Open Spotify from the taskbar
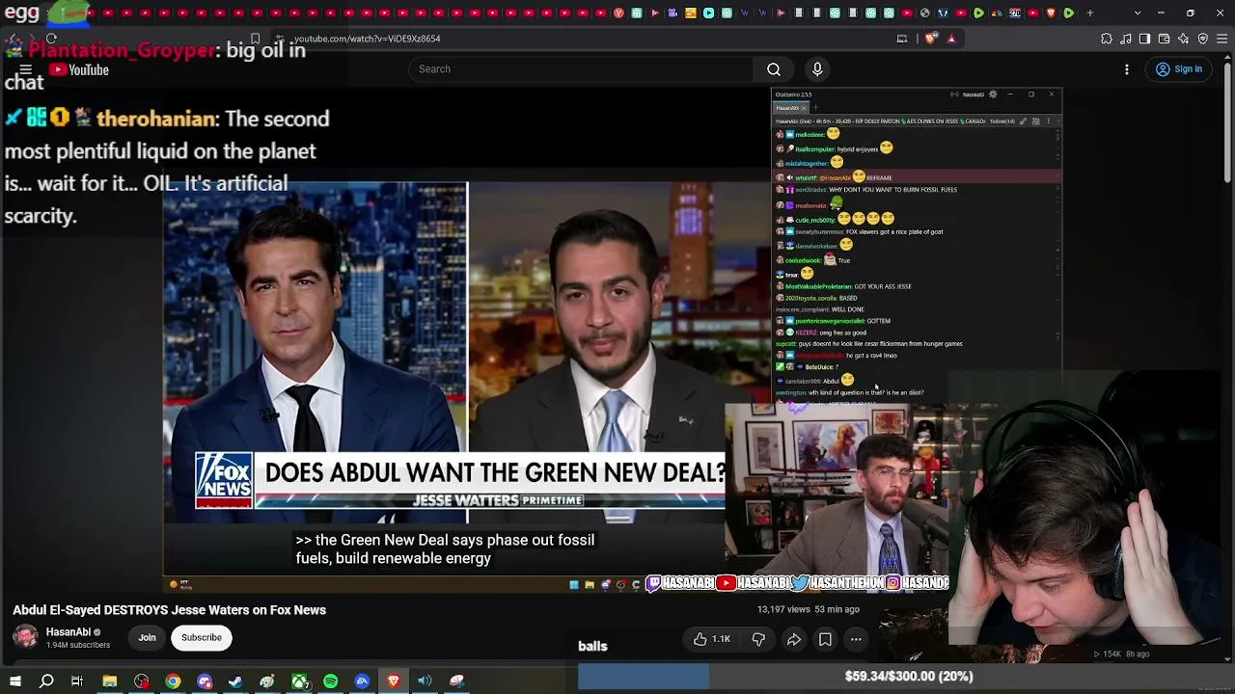The width and height of the screenshot is (1235, 694). (331, 681)
